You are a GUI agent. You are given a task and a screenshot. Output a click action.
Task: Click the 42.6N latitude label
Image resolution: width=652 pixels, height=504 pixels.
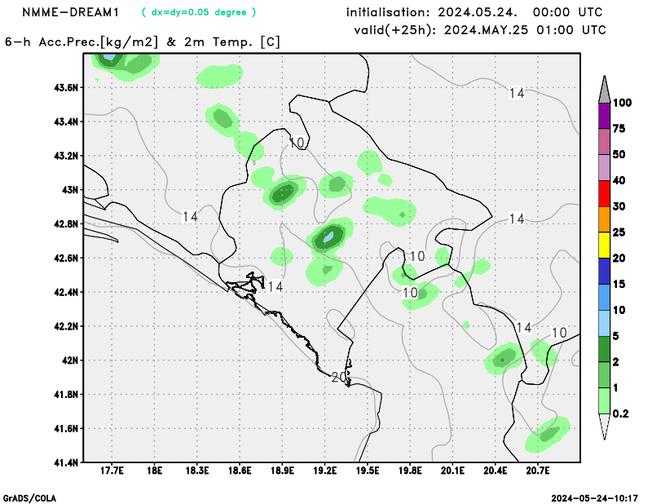[x=66, y=258]
